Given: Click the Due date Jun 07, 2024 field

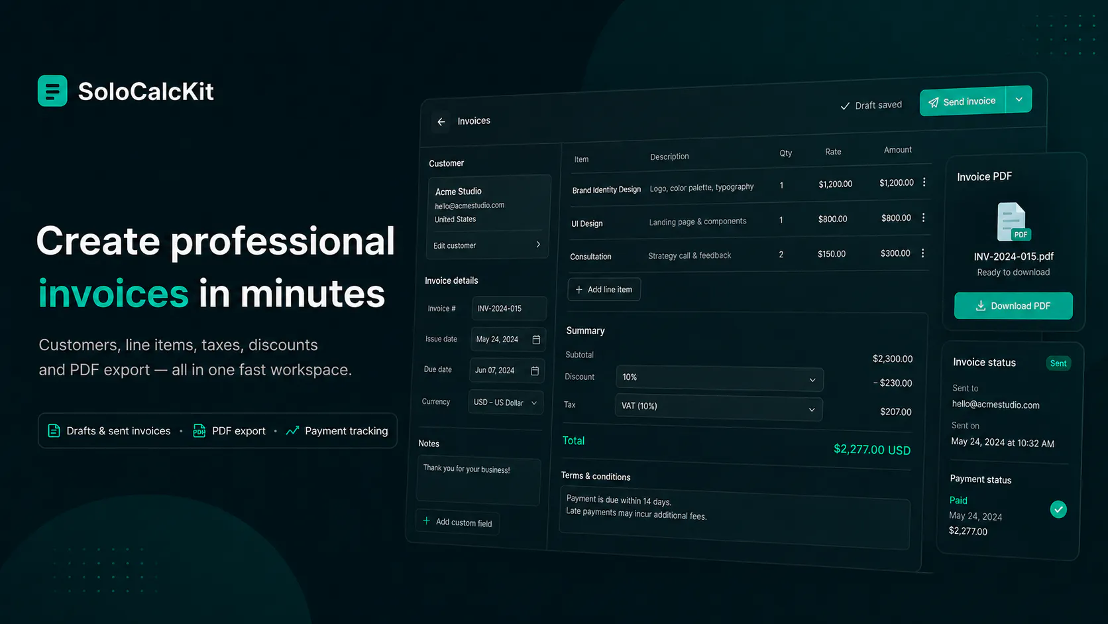Looking at the screenshot, I should [x=506, y=370].
